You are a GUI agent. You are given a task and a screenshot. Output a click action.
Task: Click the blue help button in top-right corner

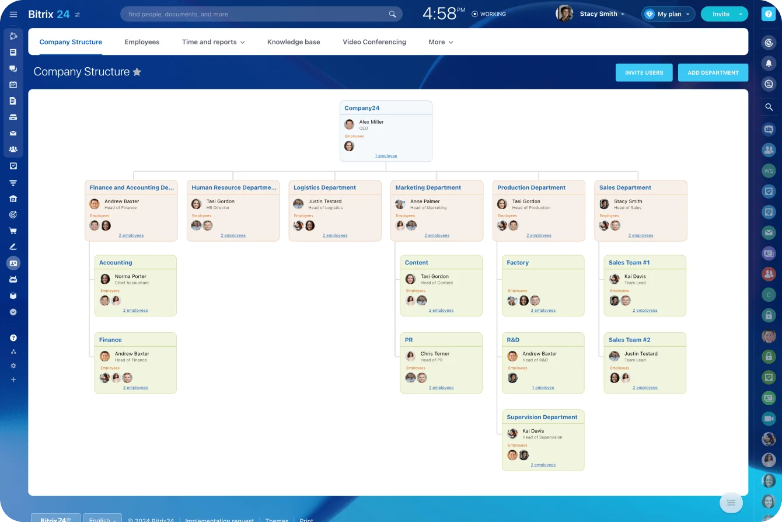(769, 14)
